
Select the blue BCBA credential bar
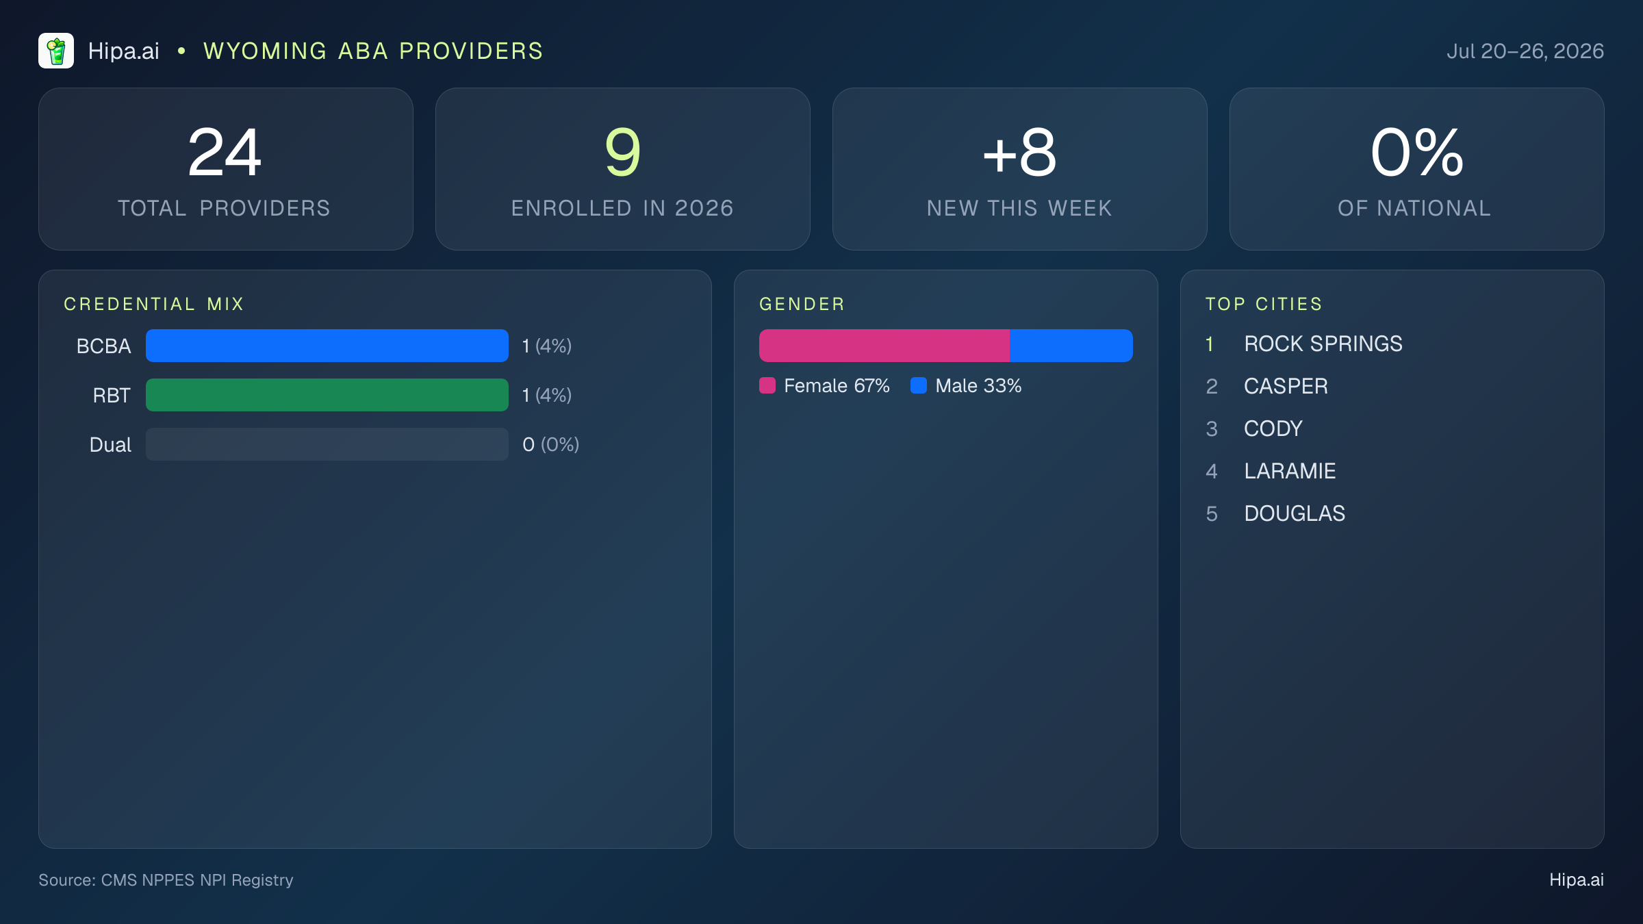tap(327, 346)
